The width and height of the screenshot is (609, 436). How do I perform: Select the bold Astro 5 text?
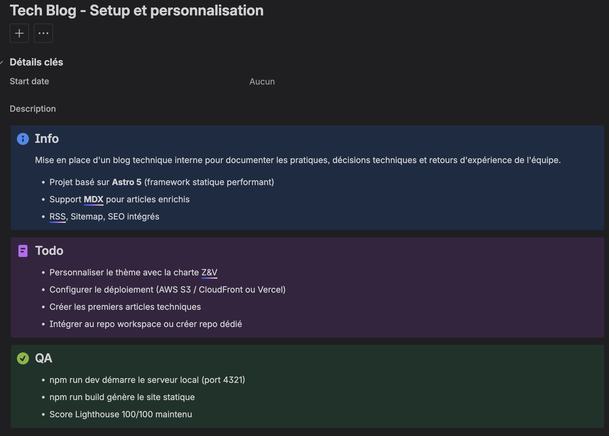click(x=127, y=182)
